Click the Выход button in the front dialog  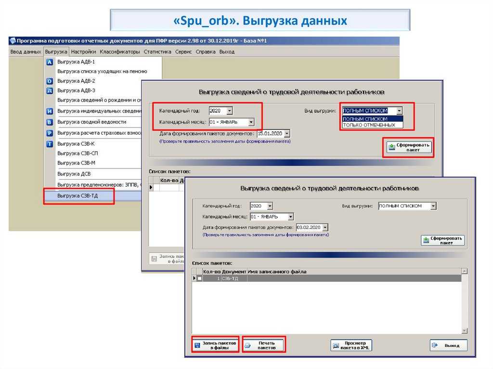coord(448,345)
